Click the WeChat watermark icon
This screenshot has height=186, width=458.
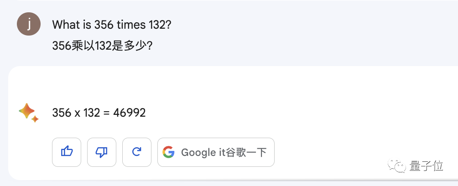pyautogui.click(x=397, y=166)
